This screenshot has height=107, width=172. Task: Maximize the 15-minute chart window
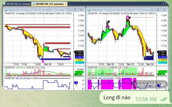(158, 10)
